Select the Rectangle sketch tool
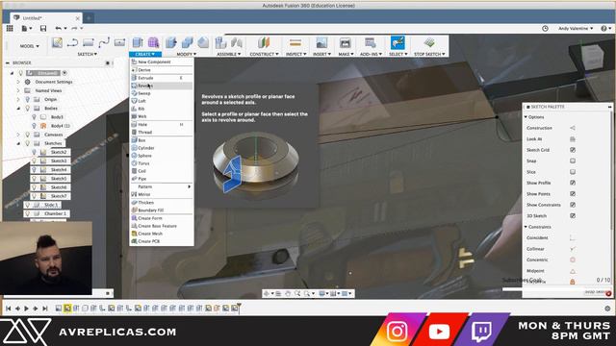 point(88,42)
